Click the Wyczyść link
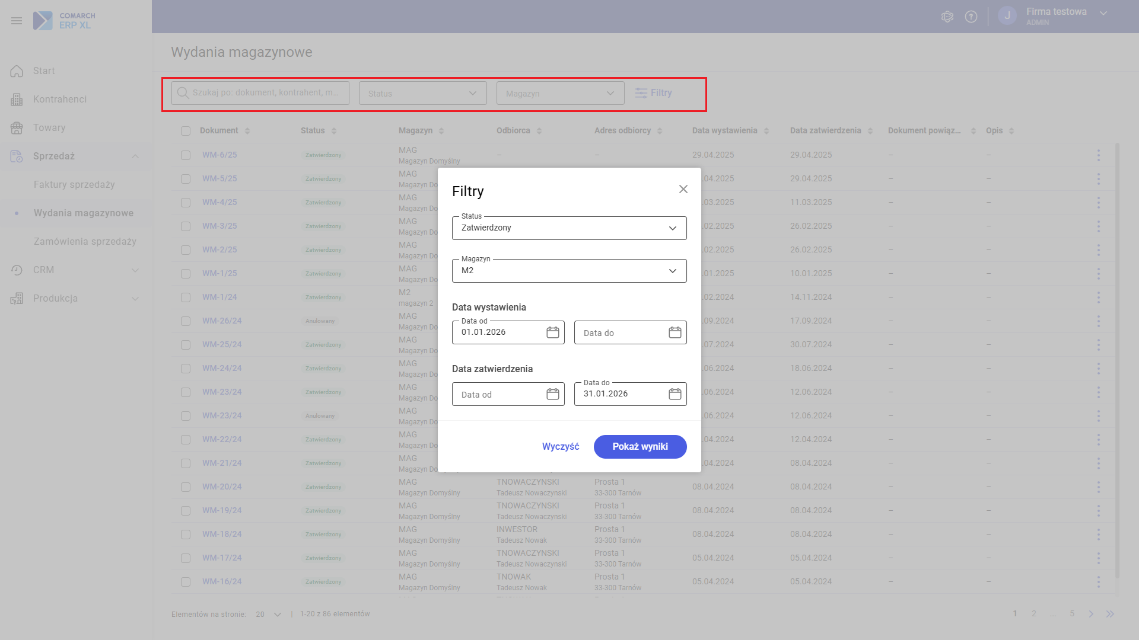Screen dimensions: 1139x640 (x=561, y=447)
